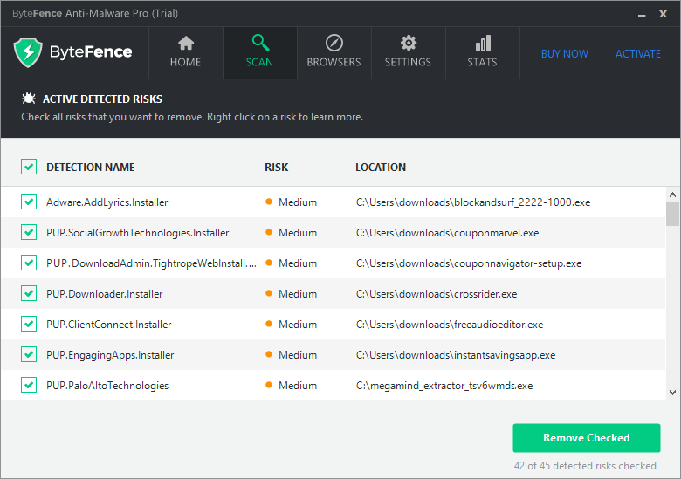Uncheck PUP.PaloAltoTechnologies checkbox
Image resolution: width=681 pixels, height=479 pixels.
coord(29,385)
